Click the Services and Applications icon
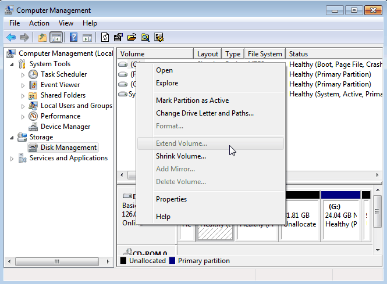Viewport: 387px width, 284px height. [22, 158]
